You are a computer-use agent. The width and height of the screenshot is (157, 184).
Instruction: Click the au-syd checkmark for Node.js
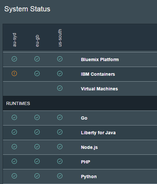(x=14, y=147)
